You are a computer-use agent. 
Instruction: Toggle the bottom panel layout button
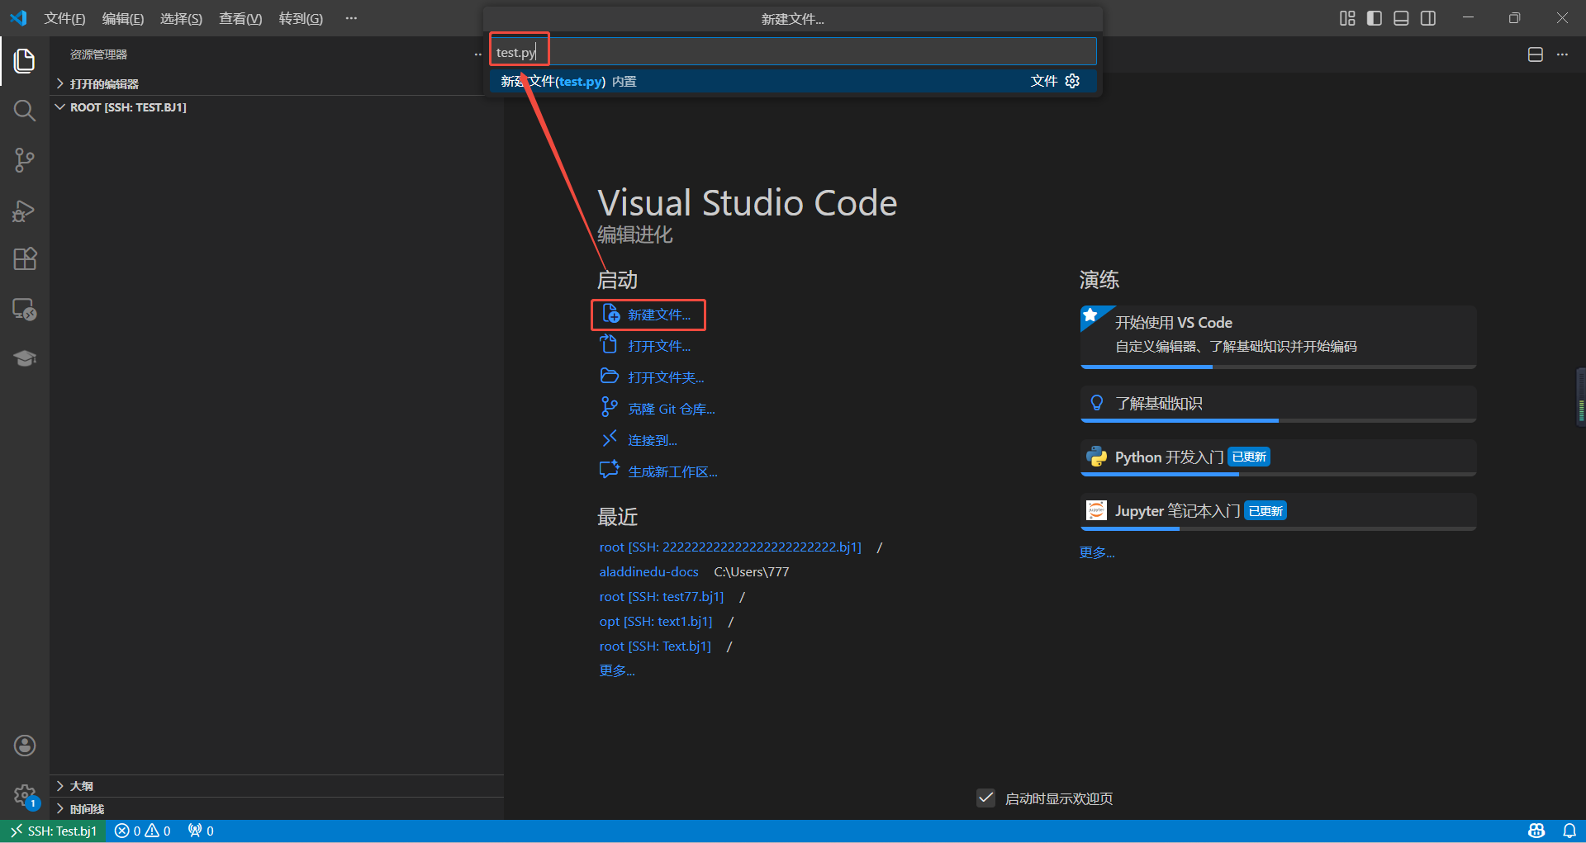click(x=1401, y=18)
